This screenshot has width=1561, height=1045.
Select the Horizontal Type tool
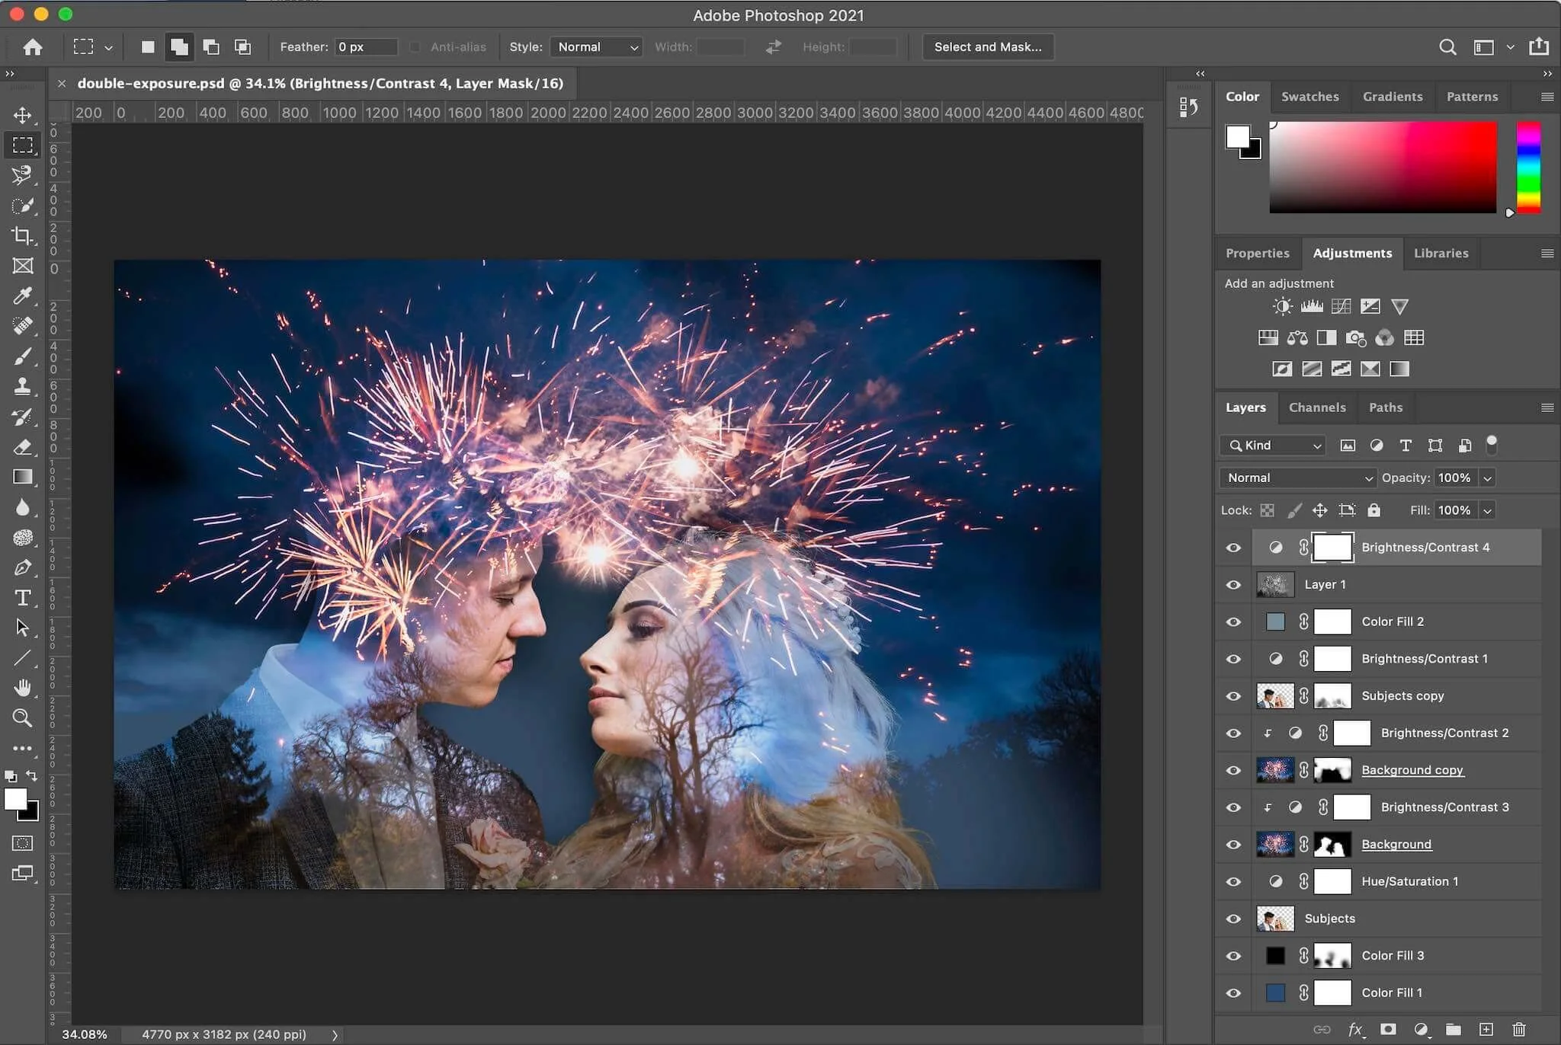(x=22, y=598)
